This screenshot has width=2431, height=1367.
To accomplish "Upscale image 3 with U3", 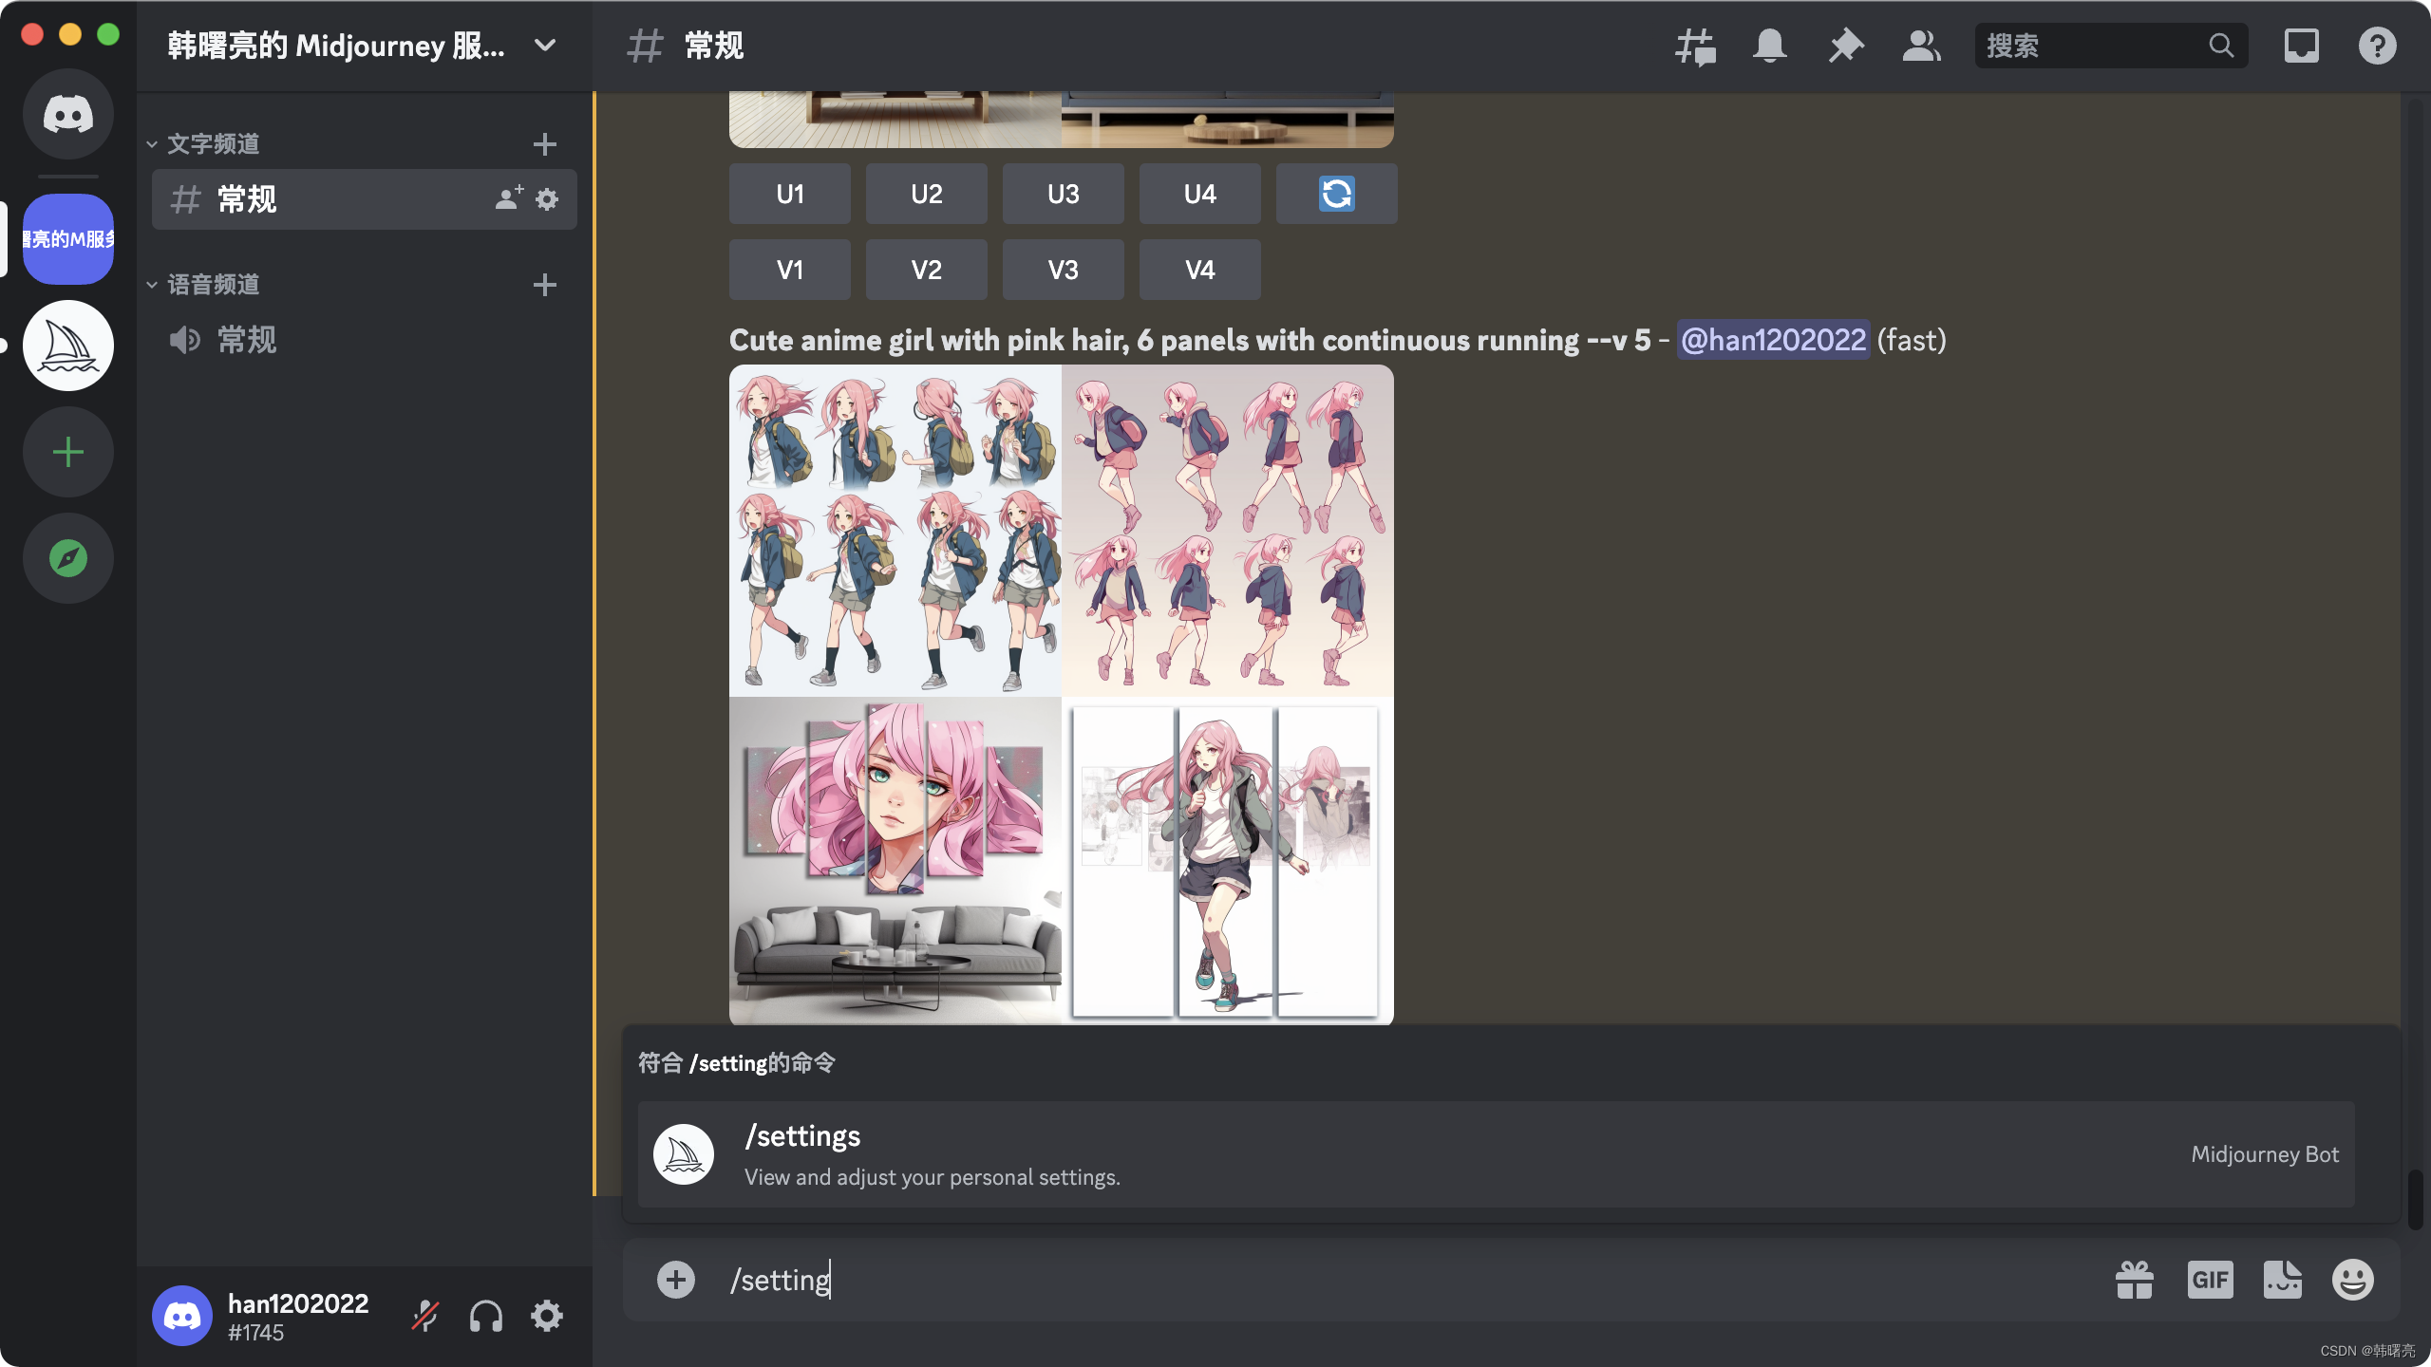I will pos(1064,194).
